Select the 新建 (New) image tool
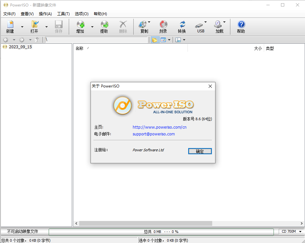The image size is (305, 243). point(10,27)
